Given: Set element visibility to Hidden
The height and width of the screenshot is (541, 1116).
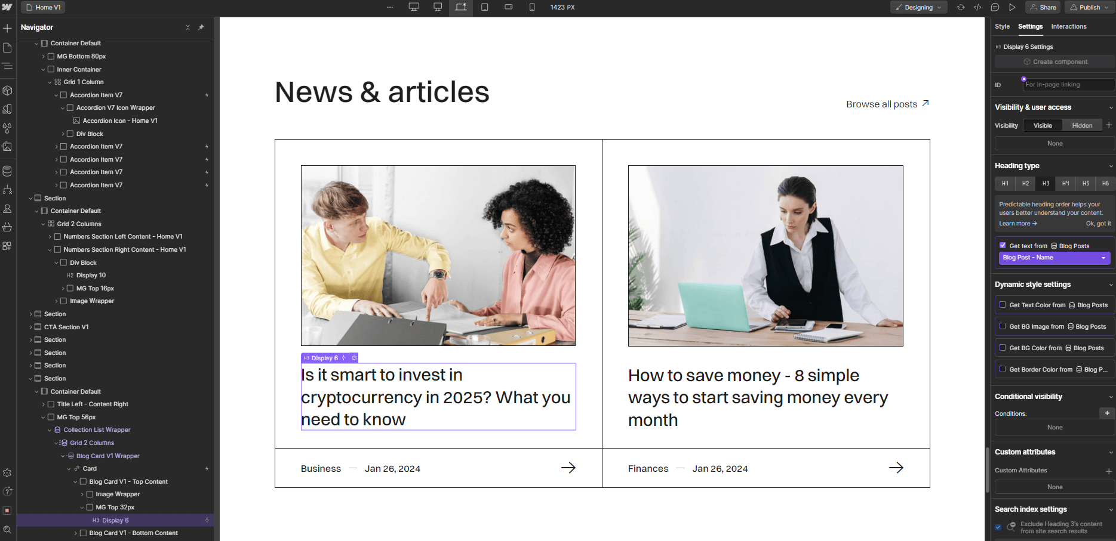Looking at the screenshot, I should pyautogui.click(x=1082, y=125).
